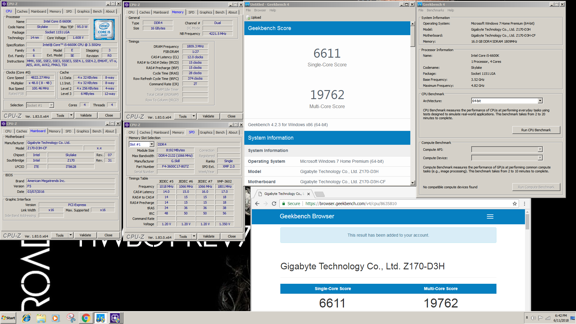576x324 pixels.
Task: Click Run CPU Benchmark button
Action: [x=536, y=130]
